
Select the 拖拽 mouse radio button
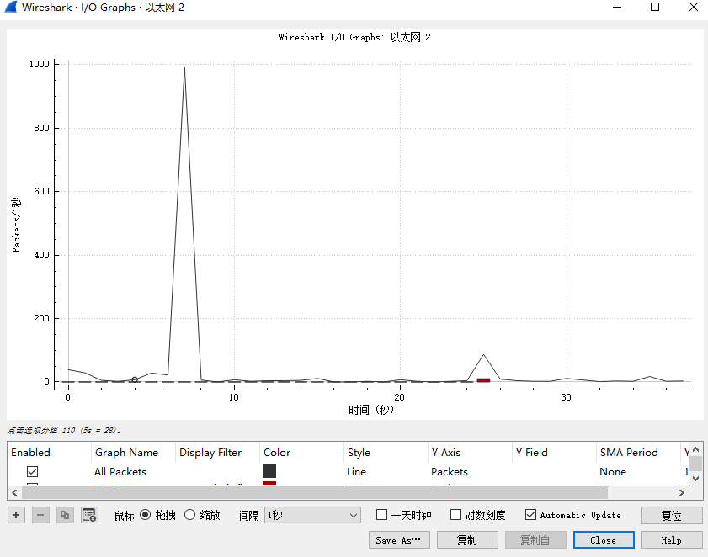point(145,515)
